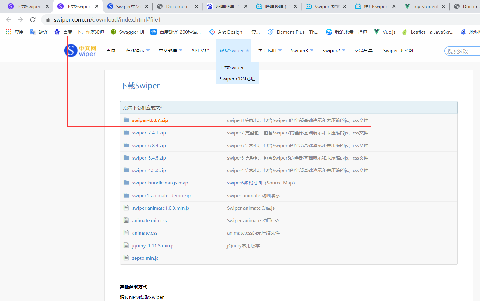Open 我的地盘 - 禅道 bookmark
Viewport: 480px width, 301px height.
[347, 32]
